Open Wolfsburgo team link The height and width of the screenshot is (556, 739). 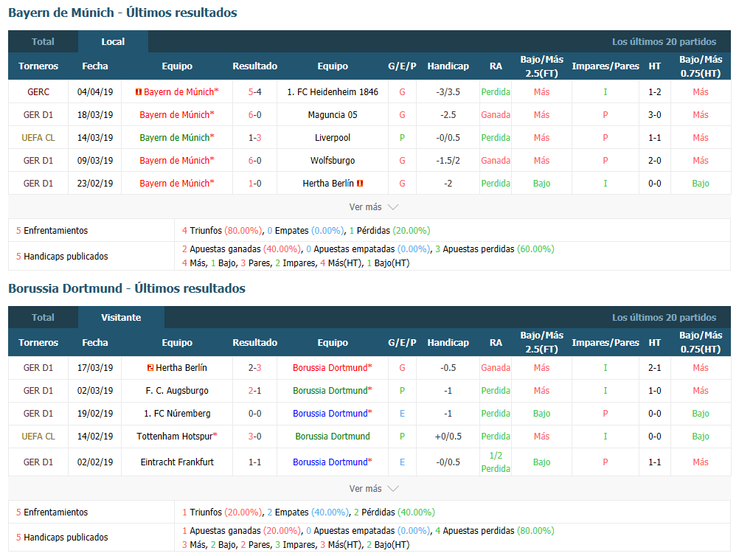pos(333,160)
